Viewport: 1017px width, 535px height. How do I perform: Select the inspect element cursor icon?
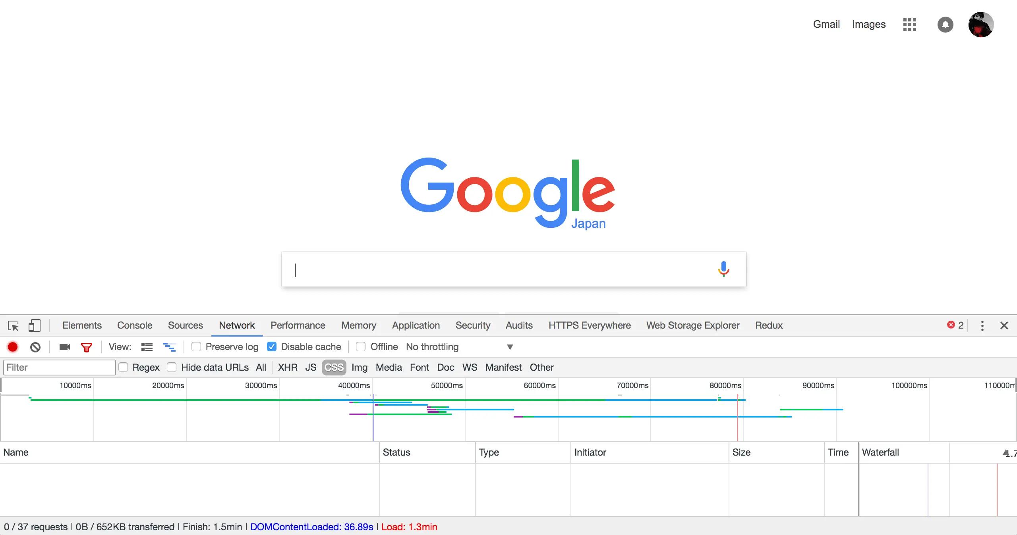[13, 325]
